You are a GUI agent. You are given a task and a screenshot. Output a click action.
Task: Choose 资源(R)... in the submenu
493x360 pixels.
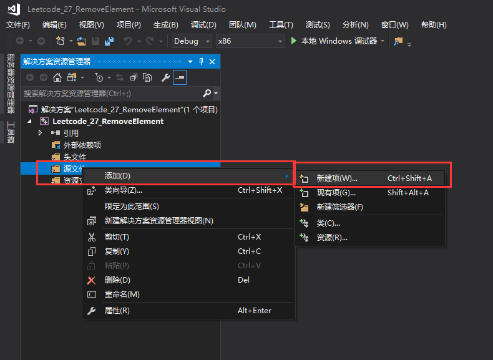(369, 238)
